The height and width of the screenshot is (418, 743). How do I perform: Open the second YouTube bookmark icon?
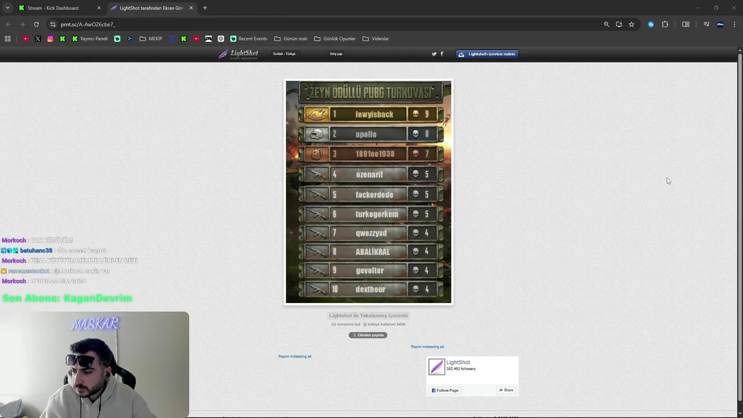(196, 39)
